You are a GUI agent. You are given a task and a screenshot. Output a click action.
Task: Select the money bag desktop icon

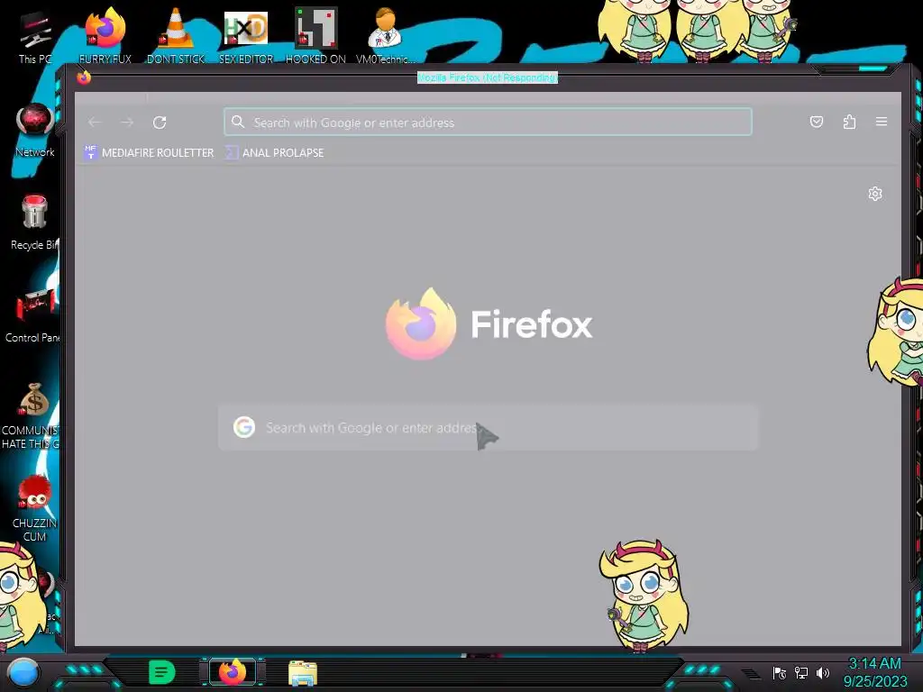pyautogui.click(x=33, y=415)
